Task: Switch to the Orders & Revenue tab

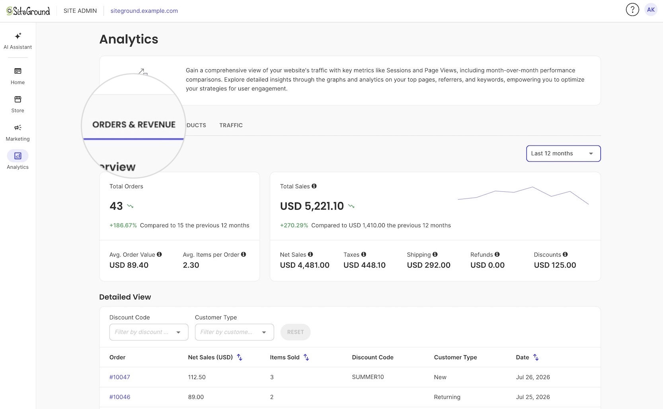Action: click(134, 125)
